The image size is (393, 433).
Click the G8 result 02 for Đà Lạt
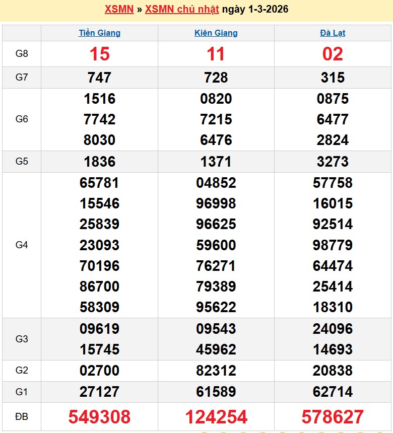(333, 54)
